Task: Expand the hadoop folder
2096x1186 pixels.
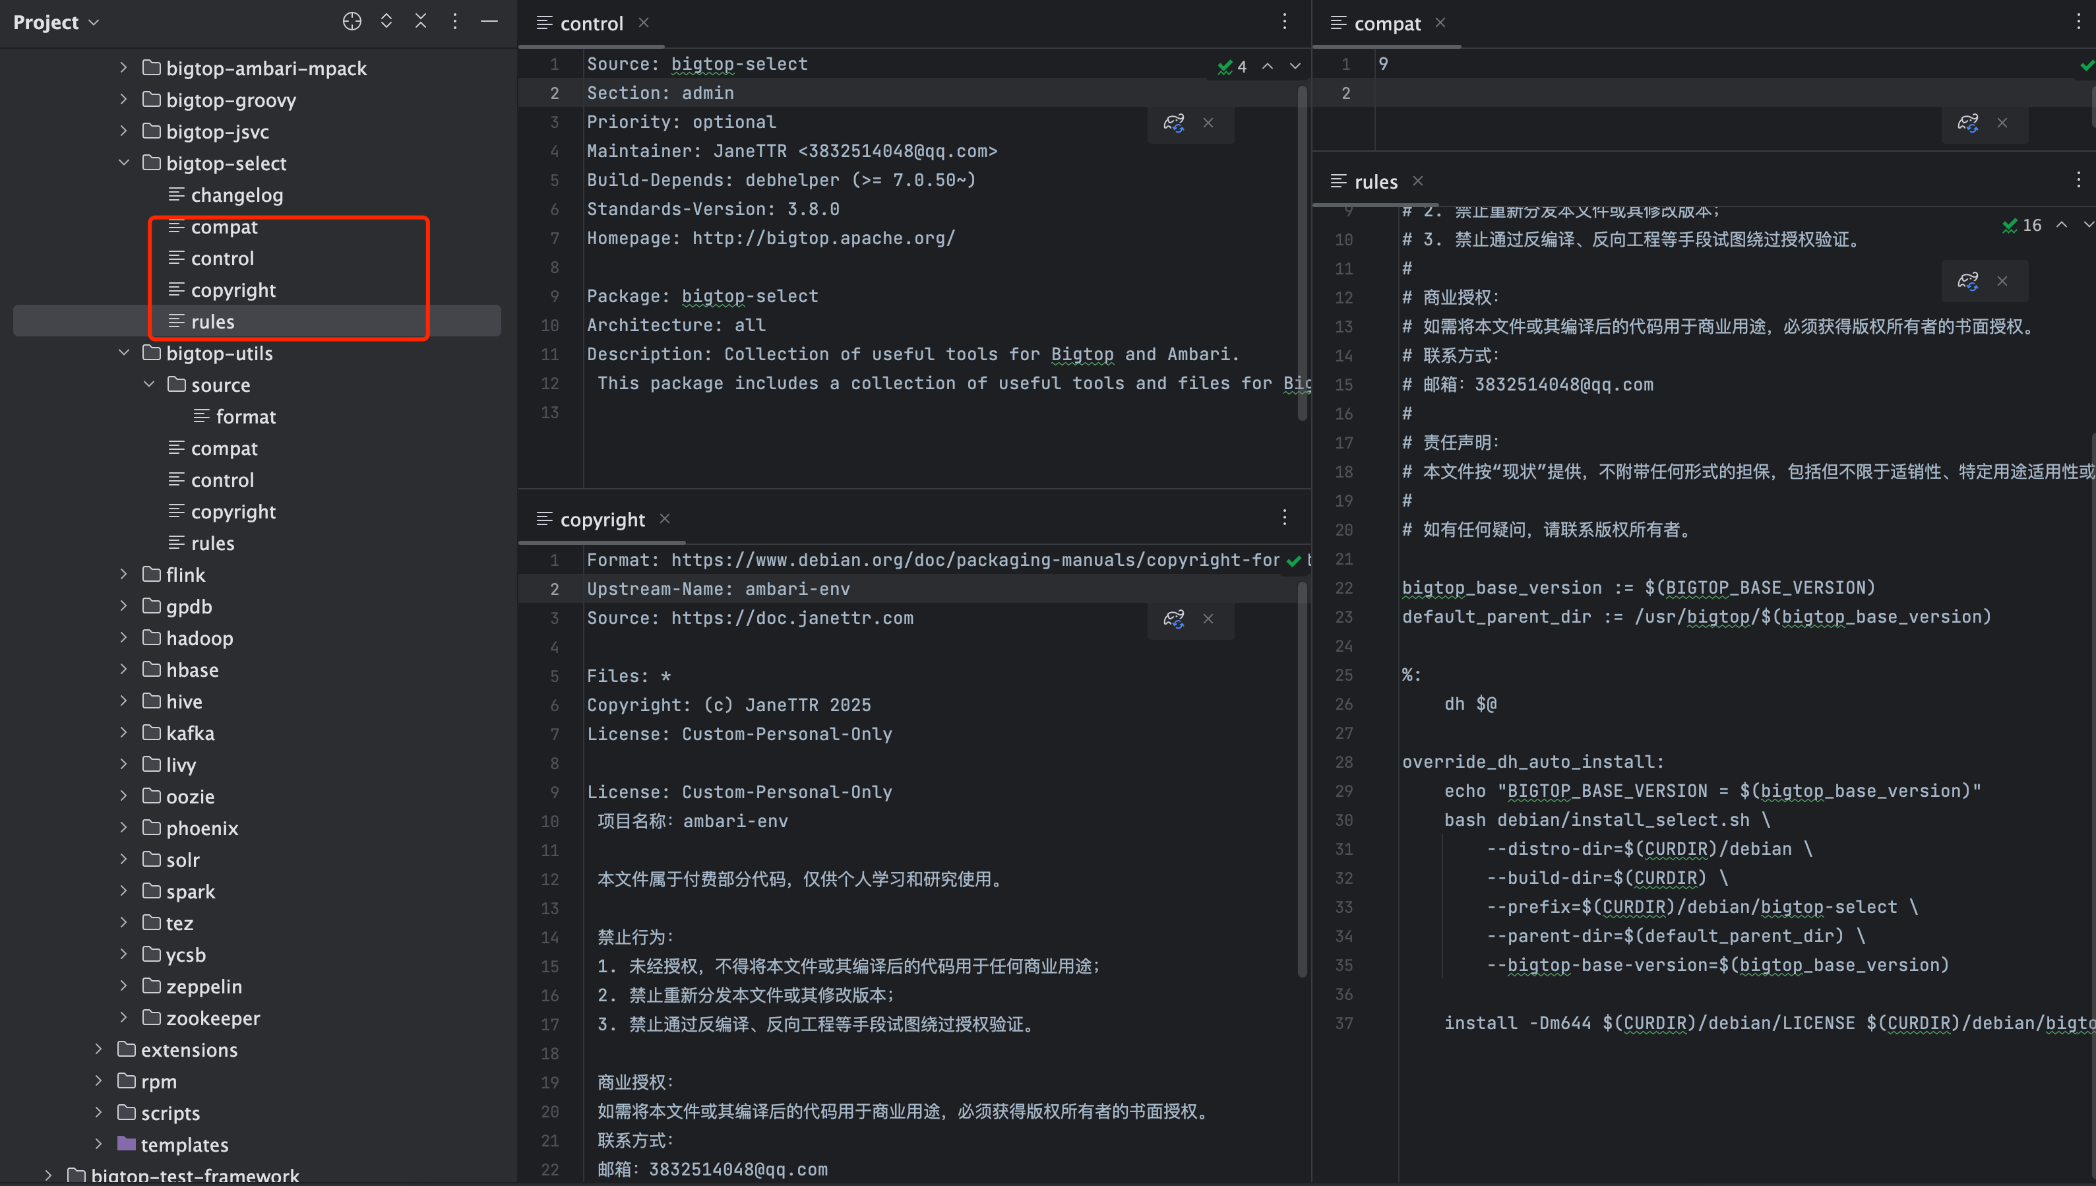Action: pyautogui.click(x=124, y=638)
